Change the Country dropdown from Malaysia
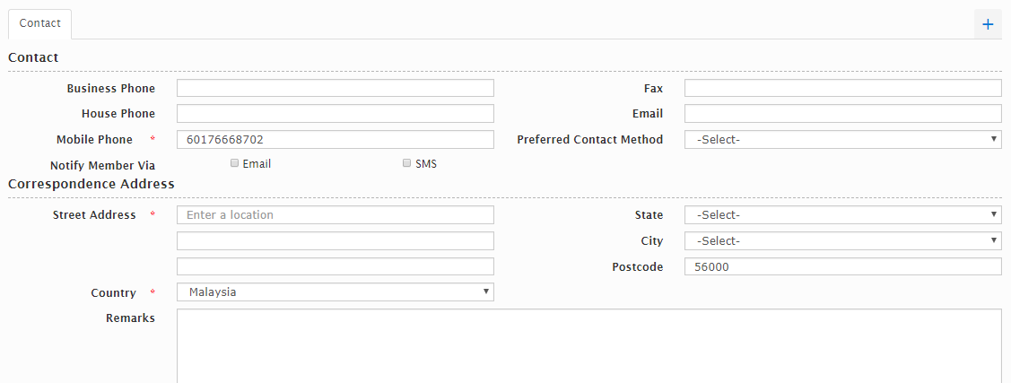The height and width of the screenshot is (383, 1011). click(x=335, y=292)
